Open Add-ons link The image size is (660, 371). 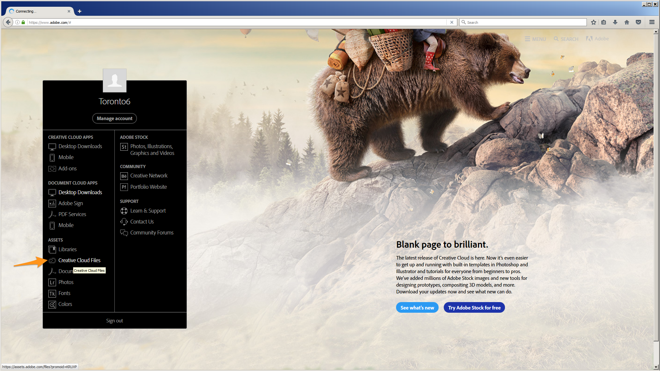[67, 168]
